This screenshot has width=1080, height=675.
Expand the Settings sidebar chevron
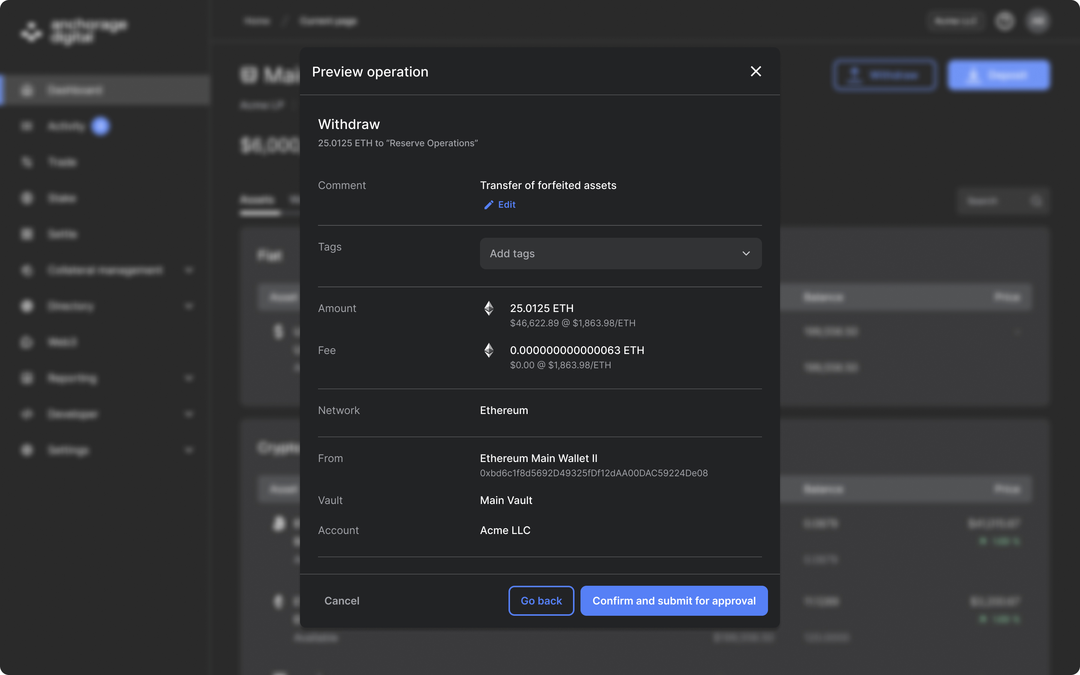[189, 450]
